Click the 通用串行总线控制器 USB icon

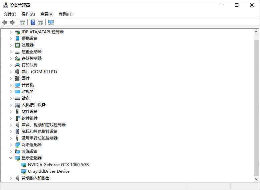17,138
